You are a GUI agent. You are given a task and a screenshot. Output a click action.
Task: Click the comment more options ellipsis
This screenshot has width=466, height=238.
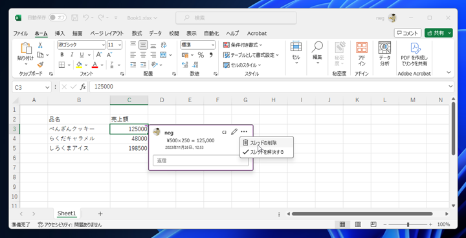[x=244, y=132]
